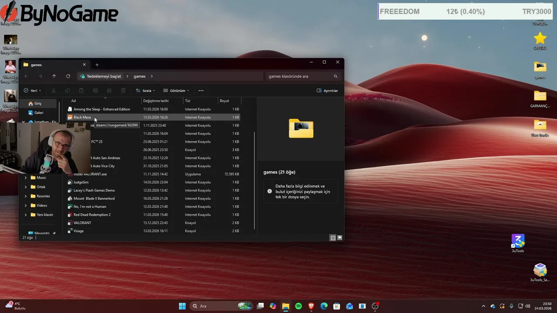Image resolution: width=557 pixels, height=313 pixels.
Task: Open Microsoft Store from the taskbar
Action: point(336,306)
